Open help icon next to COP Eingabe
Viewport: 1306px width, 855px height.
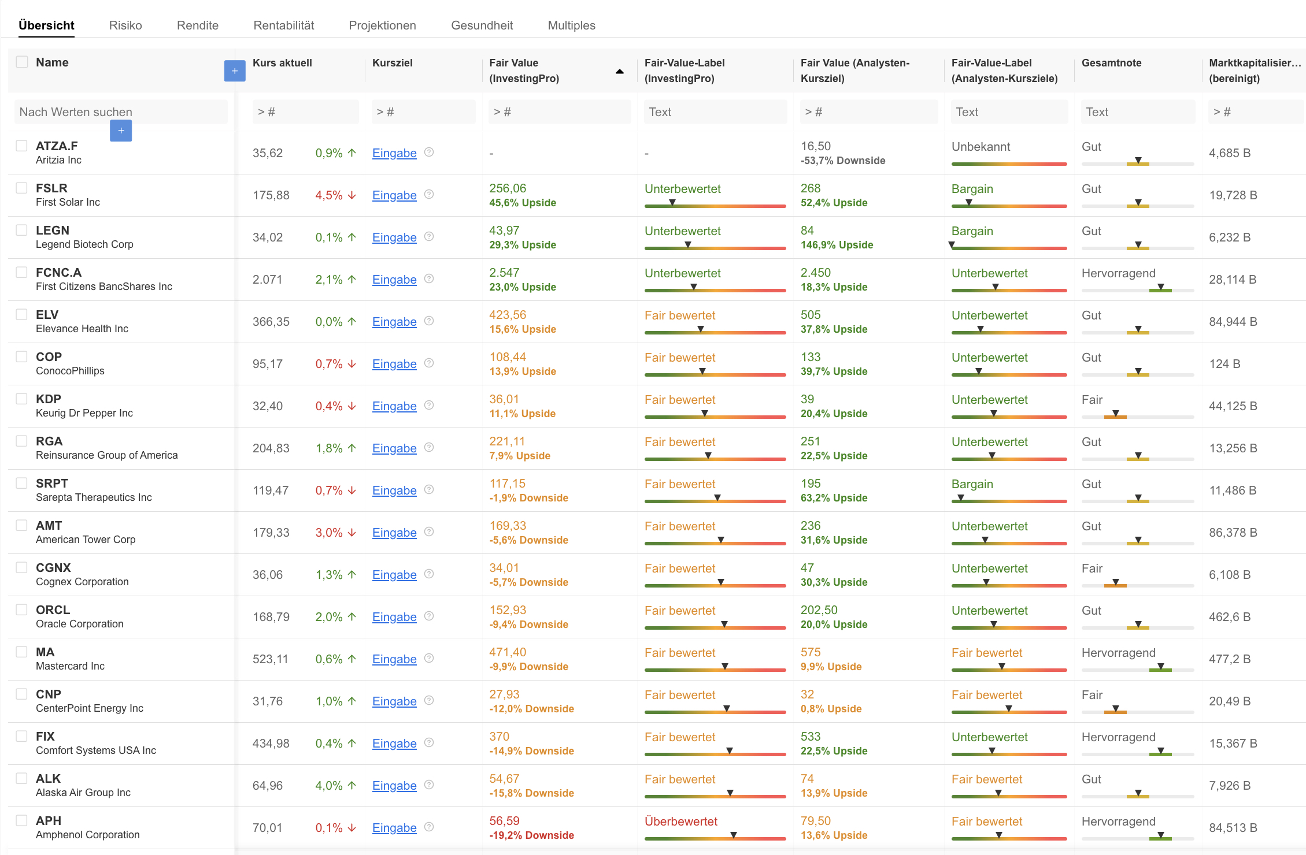tap(429, 363)
